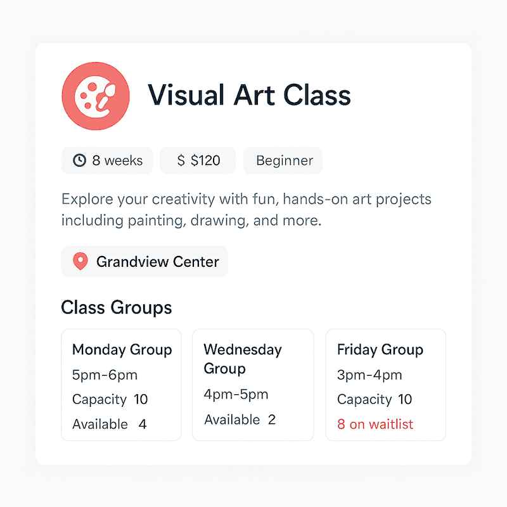This screenshot has width=507, height=507.
Task: Select the 8 weeks duration chip
Action: 107,160
